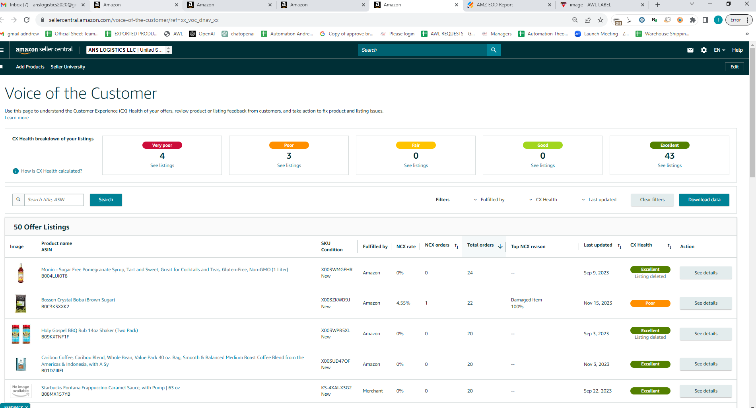
Task: Open the browser side panel icon
Action: coord(705,20)
